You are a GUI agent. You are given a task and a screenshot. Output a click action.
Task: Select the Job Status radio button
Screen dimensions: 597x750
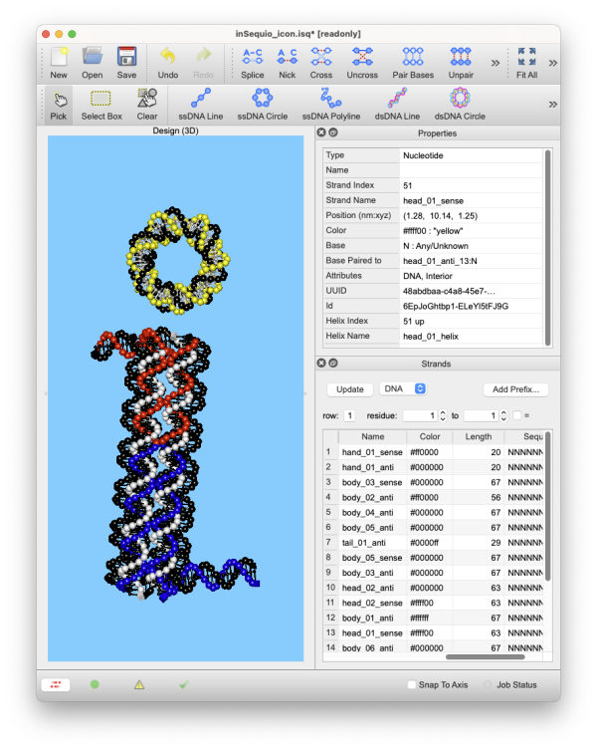point(489,685)
